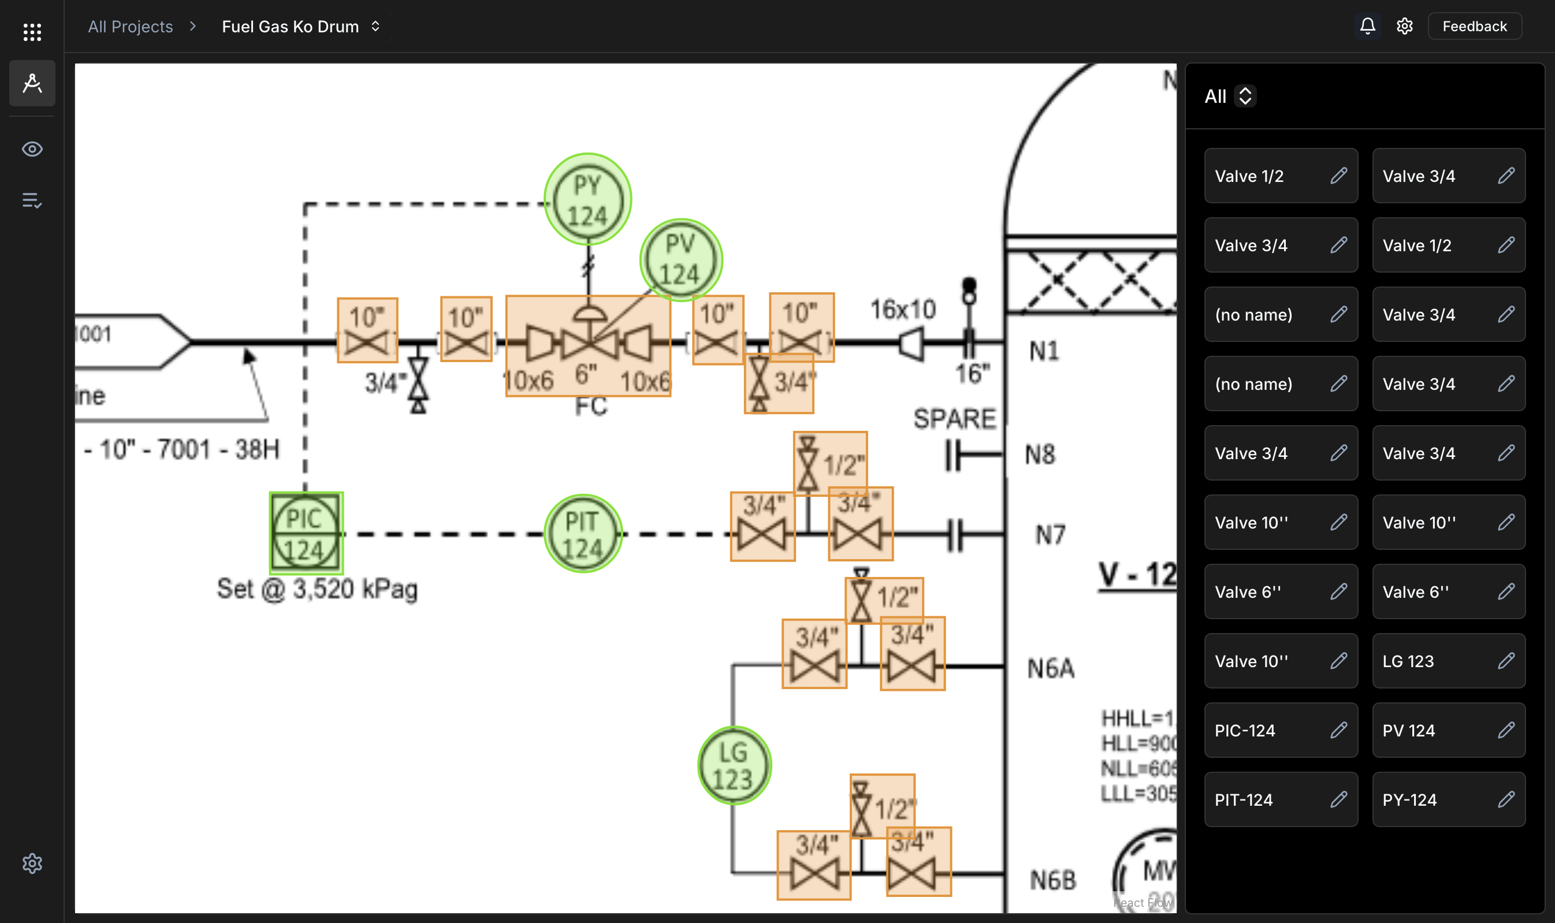
Task: Select the PV 124 list item
Action: (x=1431, y=730)
